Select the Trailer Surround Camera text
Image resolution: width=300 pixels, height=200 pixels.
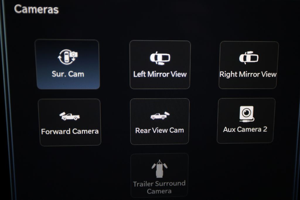coord(159,187)
